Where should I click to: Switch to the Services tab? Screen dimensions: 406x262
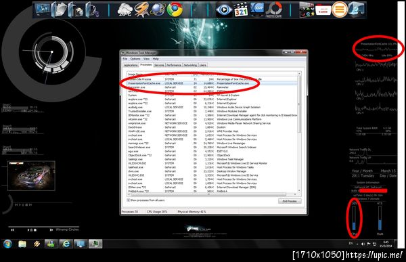pyautogui.click(x=159, y=65)
